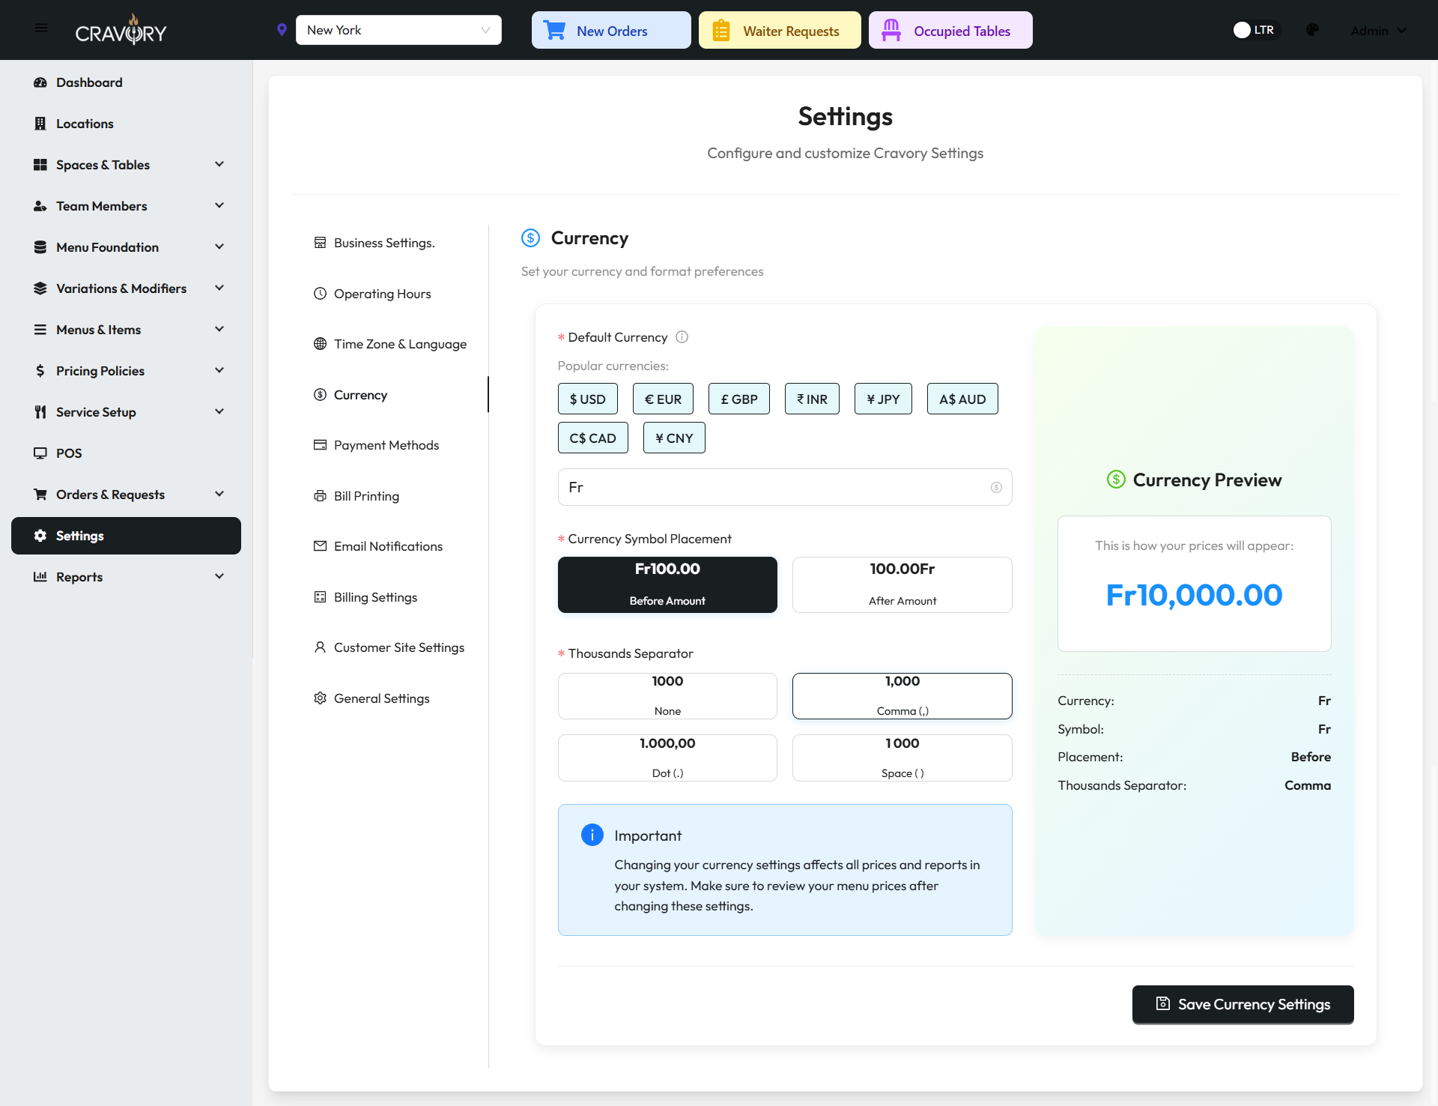Click the Occupied Tables button
Viewport: 1438px width, 1106px height.
coord(950,30)
